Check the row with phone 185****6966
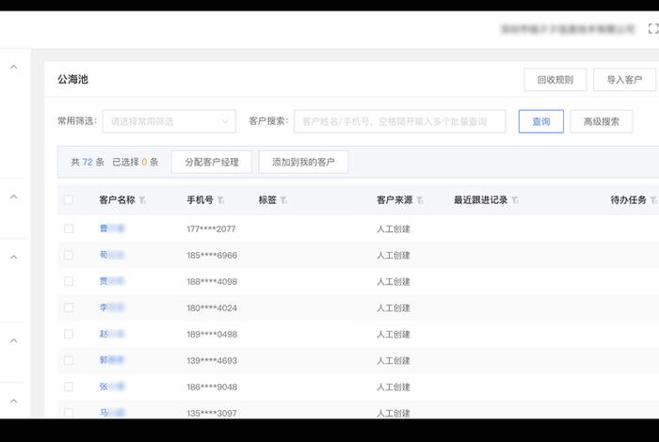This screenshot has height=442, width=659. click(x=69, y=255)
